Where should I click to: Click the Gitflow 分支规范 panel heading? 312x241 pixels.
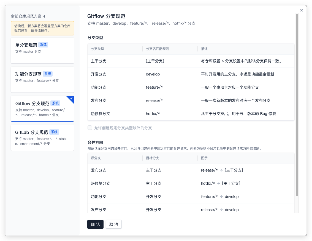click(x=106, y=16)
